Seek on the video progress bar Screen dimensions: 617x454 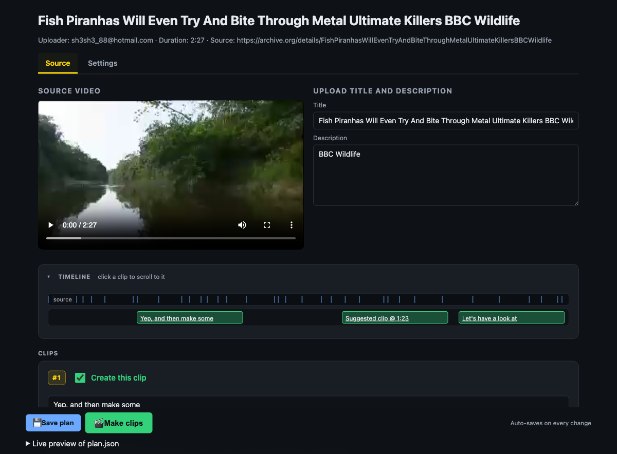point(171,238)
